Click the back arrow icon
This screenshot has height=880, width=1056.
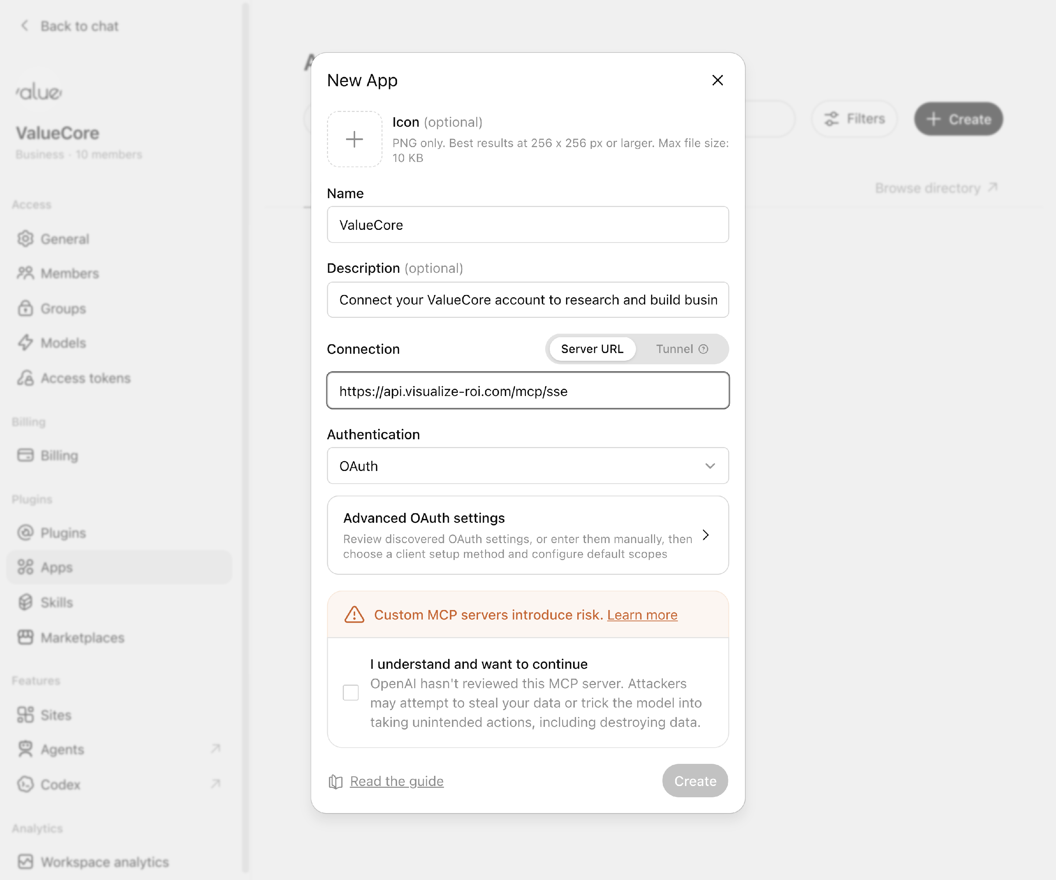pyautogui.click(x=25, y=26)
